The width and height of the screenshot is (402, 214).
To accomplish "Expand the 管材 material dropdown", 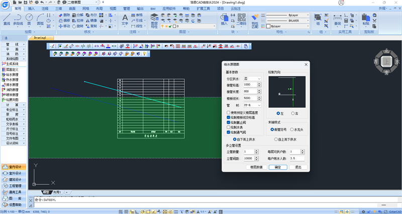I will click(x=252, y=105).
